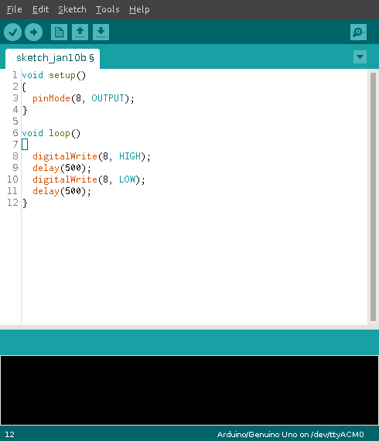Open the Tools menu

(x=108, y=9)
